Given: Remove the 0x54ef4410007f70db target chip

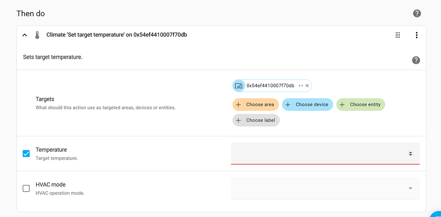Looking at the screenshot, I should point(307,86).
